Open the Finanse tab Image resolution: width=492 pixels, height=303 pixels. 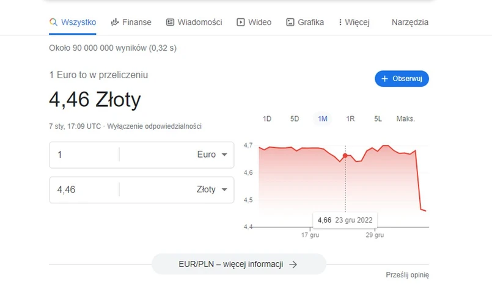[136, 23]
